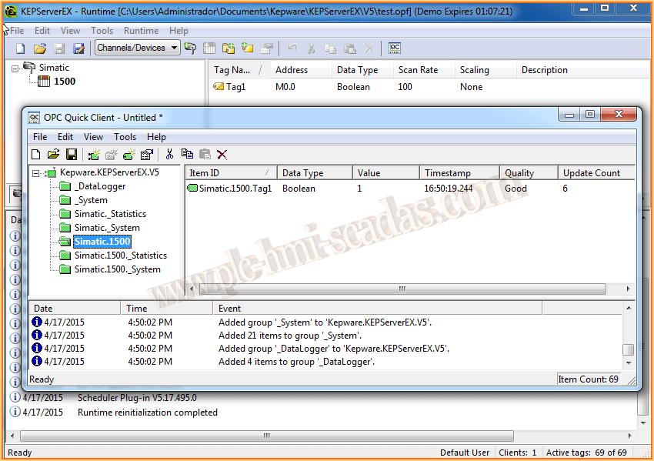Click the Save icon in Quick Client toolbar
654x461 pixels.
(71, 155)
